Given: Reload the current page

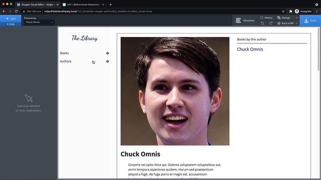Looking at the screenshot, I should 16,11.
